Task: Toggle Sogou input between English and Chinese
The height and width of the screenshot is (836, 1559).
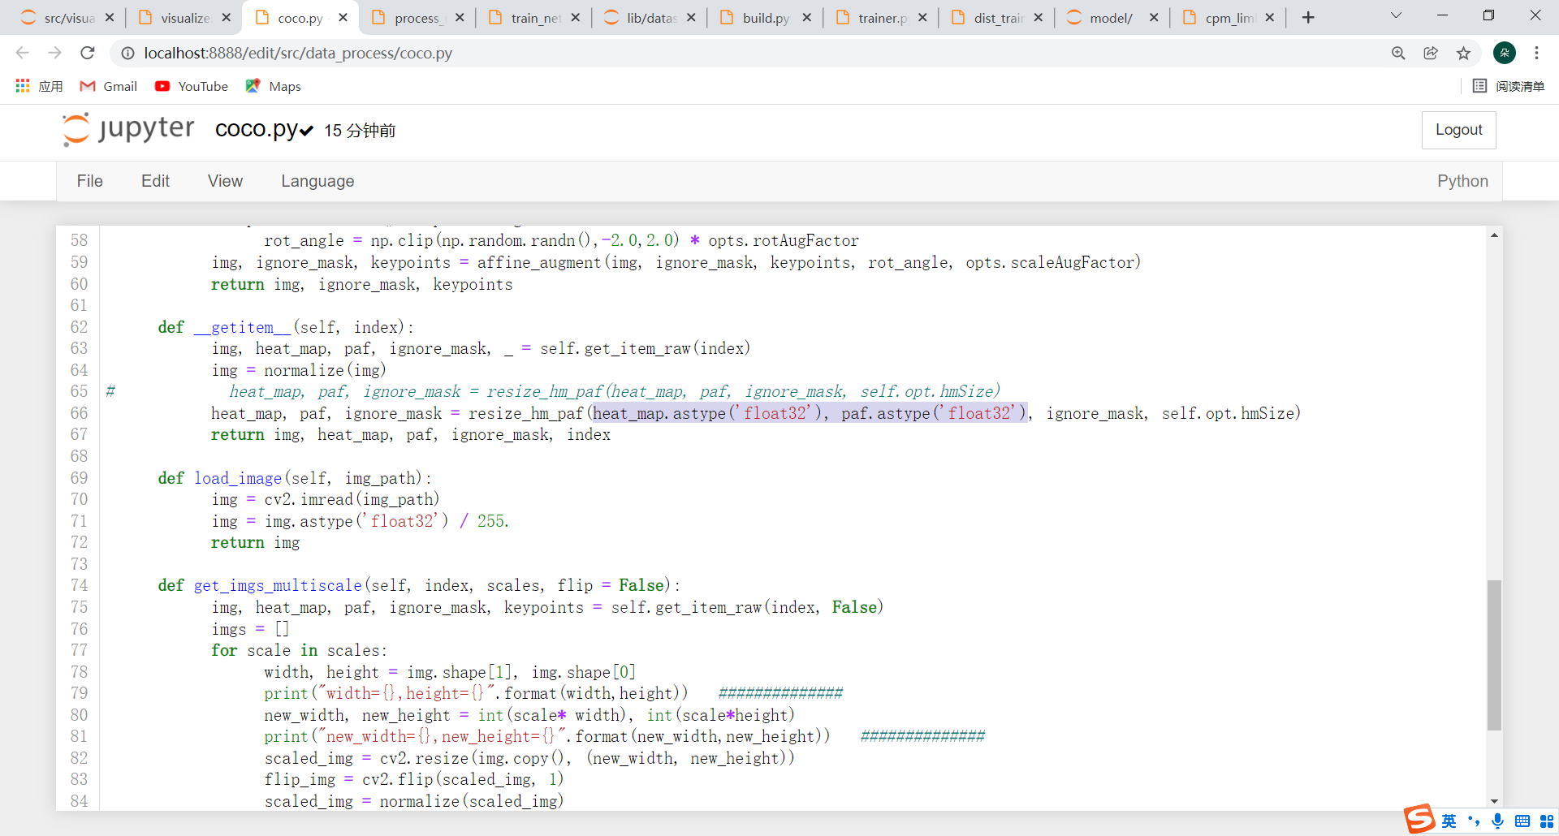Action: point(1449,821)
